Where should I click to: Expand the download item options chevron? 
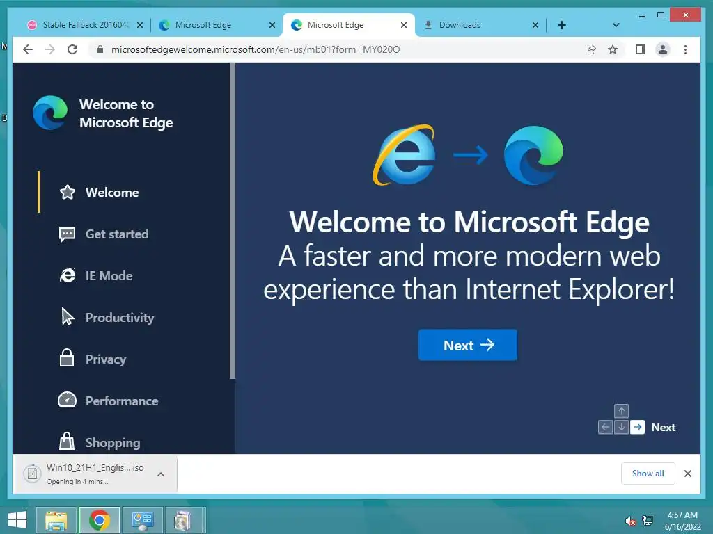click(161, 474)
